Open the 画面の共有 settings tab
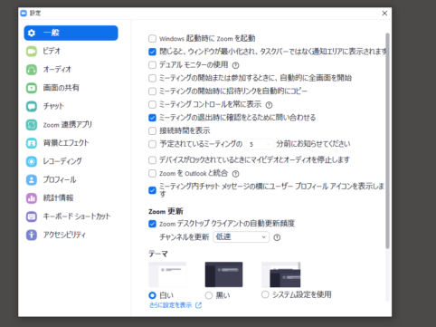Image resolution: width=436 pixels, height=327 pixels. pyautogui.click(x=71, y=88)
